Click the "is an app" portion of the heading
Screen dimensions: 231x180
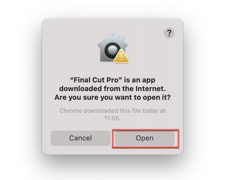140,80
